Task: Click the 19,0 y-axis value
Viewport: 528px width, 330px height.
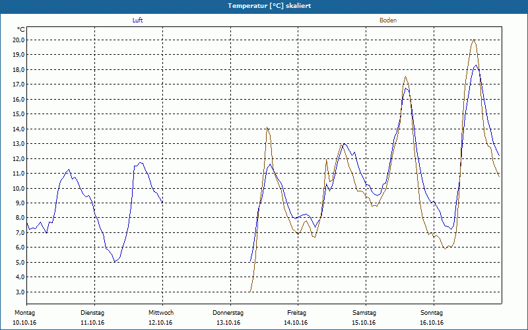Action: [18, 55]
